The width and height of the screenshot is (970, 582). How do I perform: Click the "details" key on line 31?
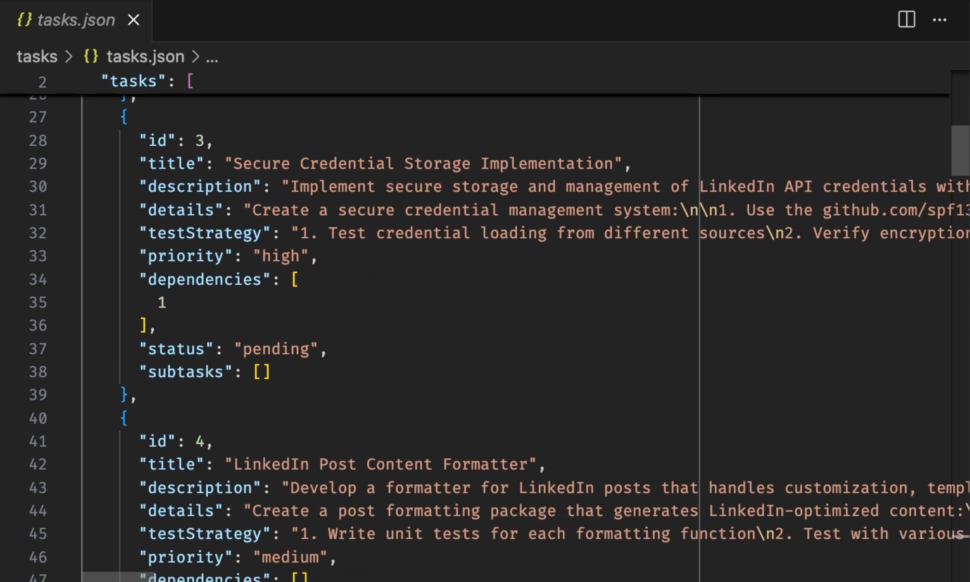[181, 210]
